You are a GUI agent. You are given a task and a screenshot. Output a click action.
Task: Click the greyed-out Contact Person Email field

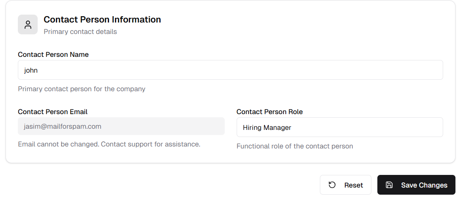point(121,126)
